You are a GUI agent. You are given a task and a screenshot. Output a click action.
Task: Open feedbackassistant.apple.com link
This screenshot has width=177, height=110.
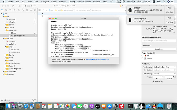pyautogui.click(x=97, y=59)
